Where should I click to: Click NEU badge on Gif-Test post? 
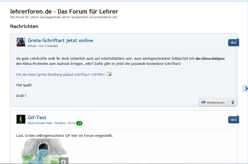pyautogui.click(x=233, y=120)
